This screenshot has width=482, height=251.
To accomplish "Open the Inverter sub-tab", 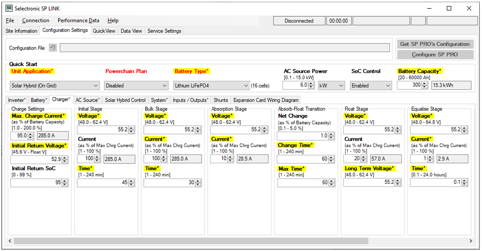I will pos(17,100).
